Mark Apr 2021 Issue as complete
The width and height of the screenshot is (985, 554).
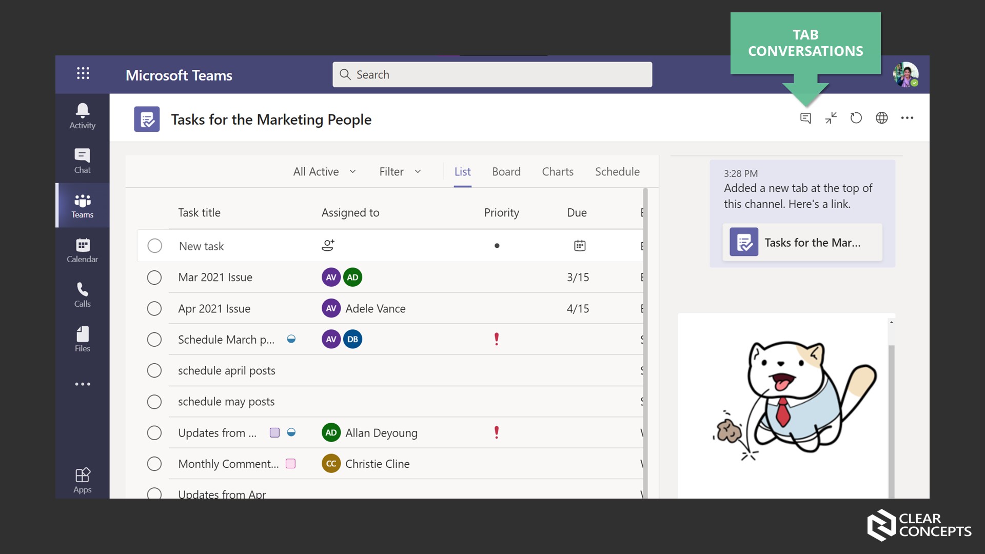point(154,309)
